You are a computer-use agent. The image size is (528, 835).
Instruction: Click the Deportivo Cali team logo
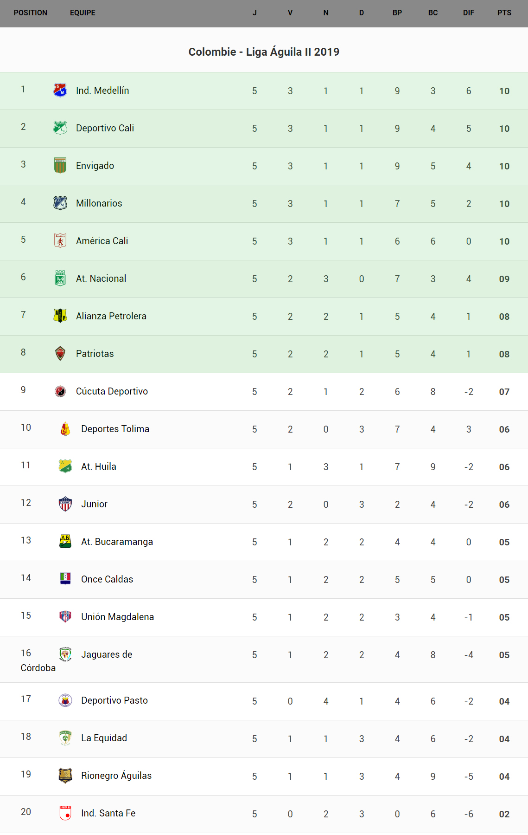tap(60, 128)
